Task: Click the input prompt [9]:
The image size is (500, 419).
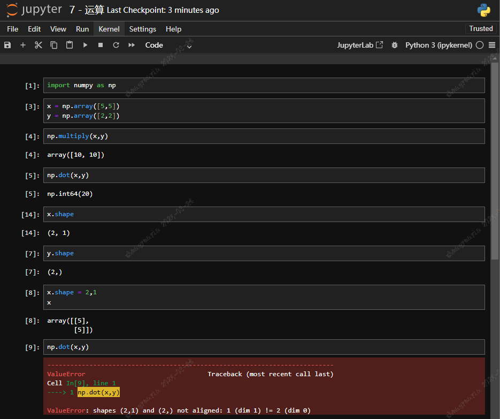Action: [x=32, y=347]
